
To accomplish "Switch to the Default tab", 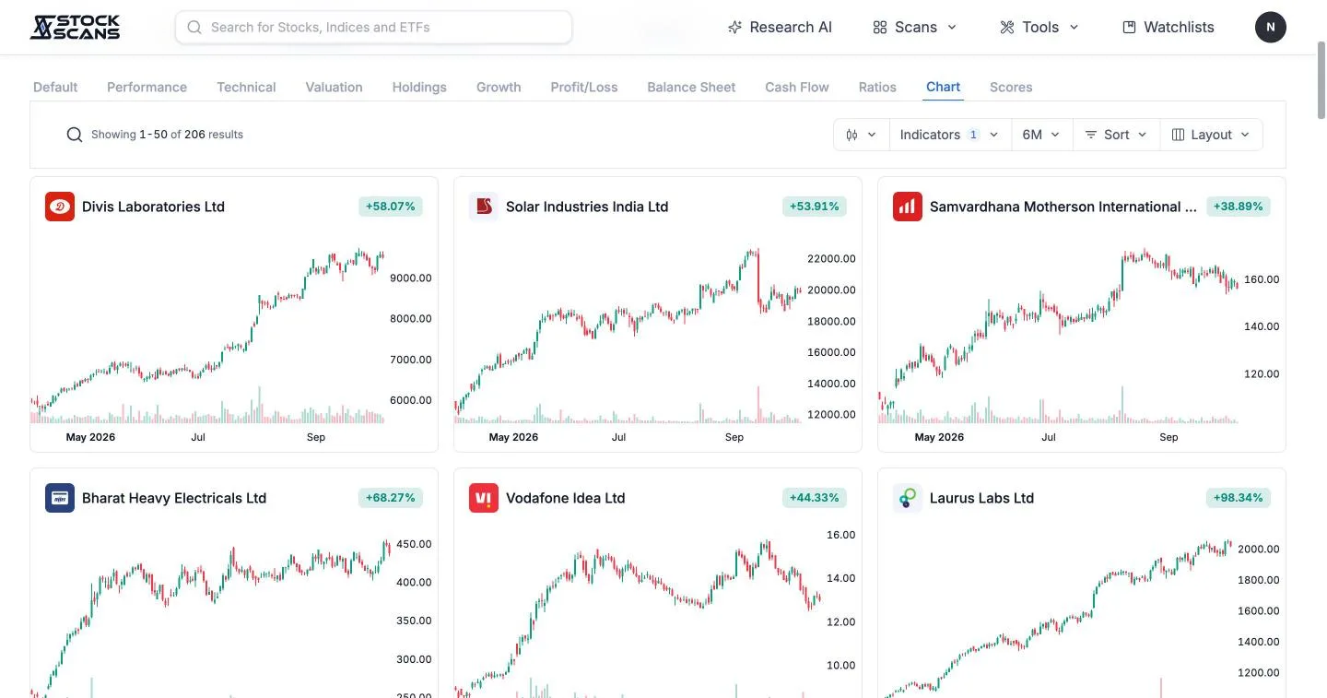I will (55, 87).
